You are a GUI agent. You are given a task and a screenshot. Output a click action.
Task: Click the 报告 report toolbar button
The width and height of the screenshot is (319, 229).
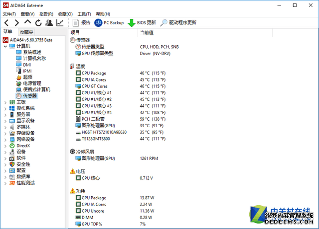click(x=81, y=23)
